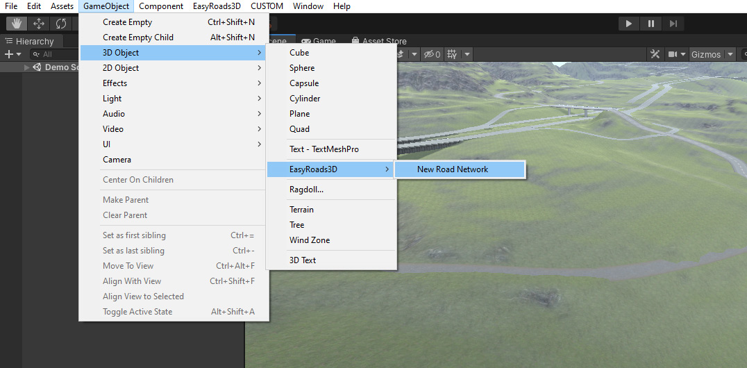This screenshot has height=368, width=747.
Task: Click the Hierarchy search field
Action: coord(54,54)
